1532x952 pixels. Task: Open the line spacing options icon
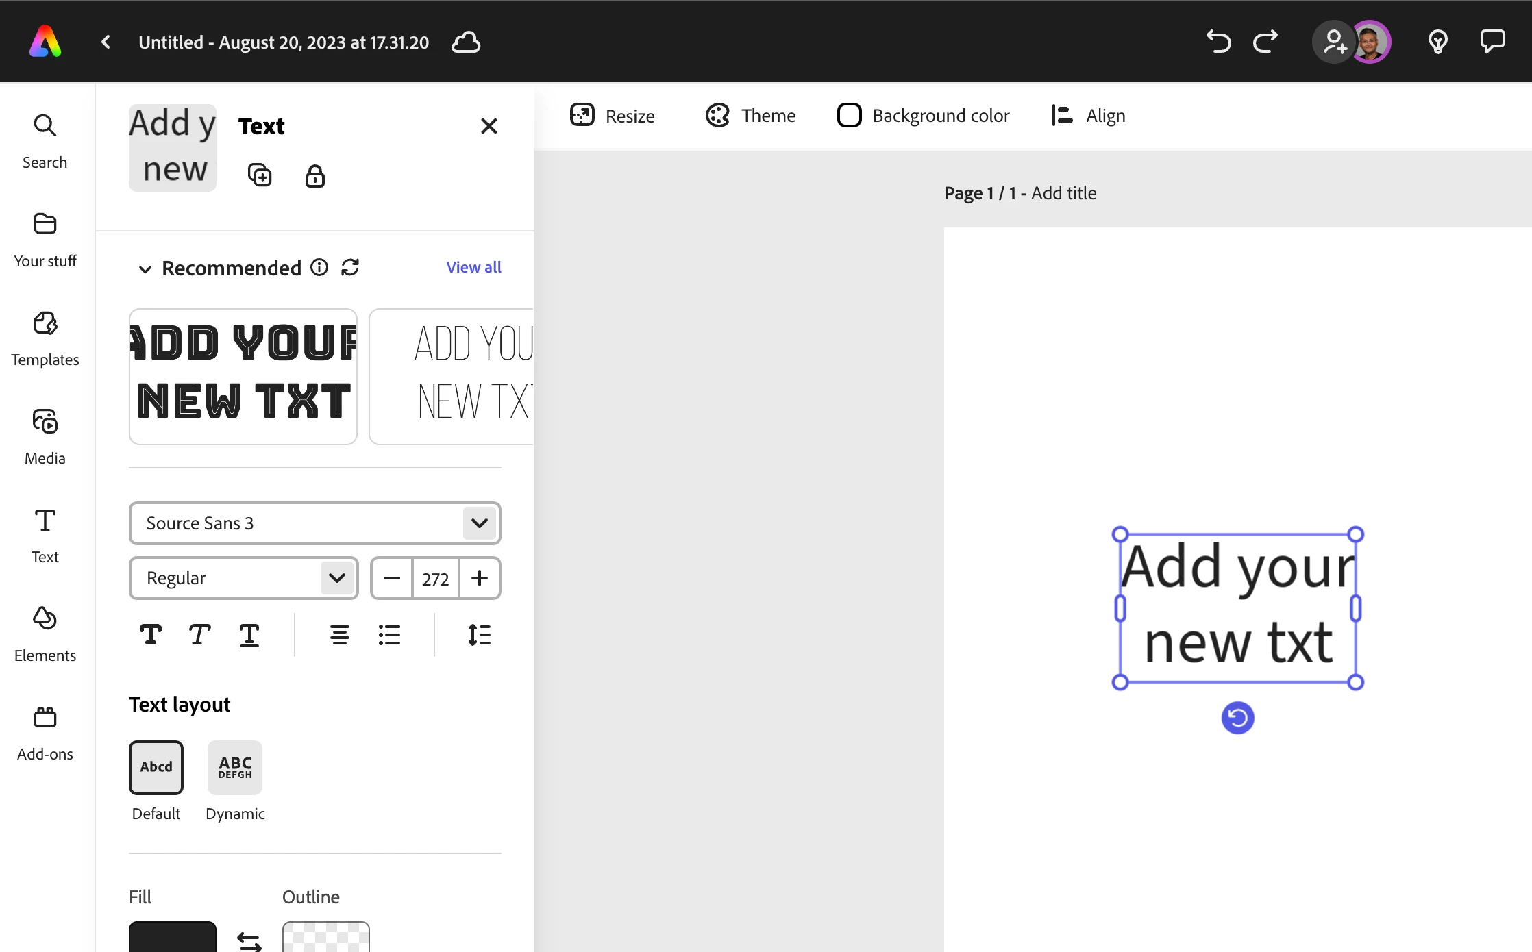click(479, 635)
